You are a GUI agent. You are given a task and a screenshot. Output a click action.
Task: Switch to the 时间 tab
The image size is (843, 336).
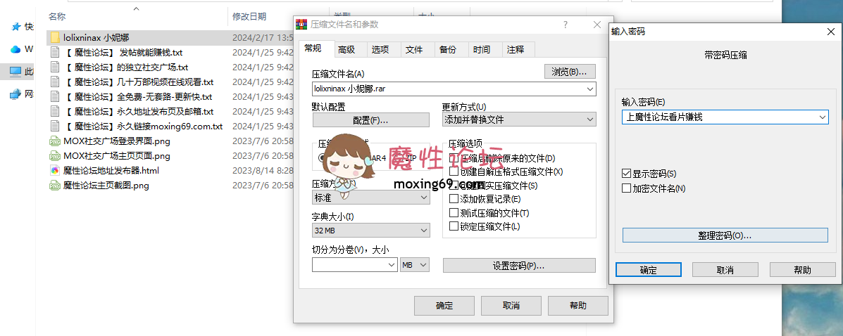(482, 49)
